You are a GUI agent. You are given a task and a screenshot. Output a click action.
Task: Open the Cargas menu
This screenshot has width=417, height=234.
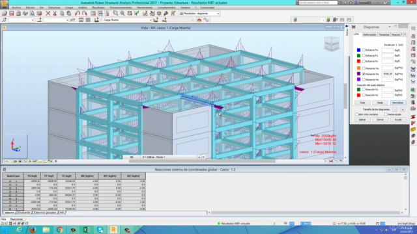(69, 7)
